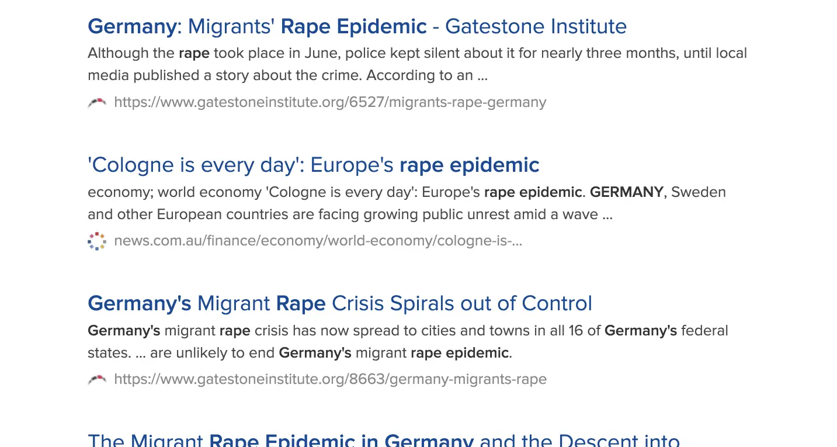Viewport: 837px width, 447px height.
Task: Click the news.com.au/finance/economy URL
Action: click(x=318, y=241)
